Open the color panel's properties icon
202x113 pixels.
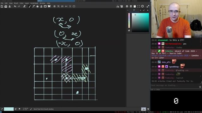pos(144,10)
